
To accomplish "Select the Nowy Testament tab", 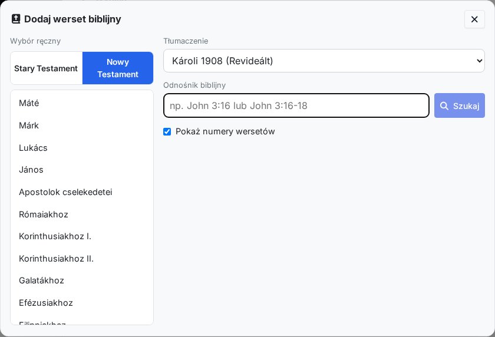I will coord(118,68).
